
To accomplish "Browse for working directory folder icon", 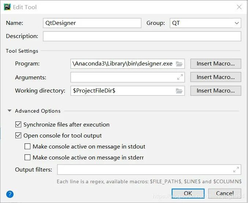I will pyautogui.click(x=179, y=91).
